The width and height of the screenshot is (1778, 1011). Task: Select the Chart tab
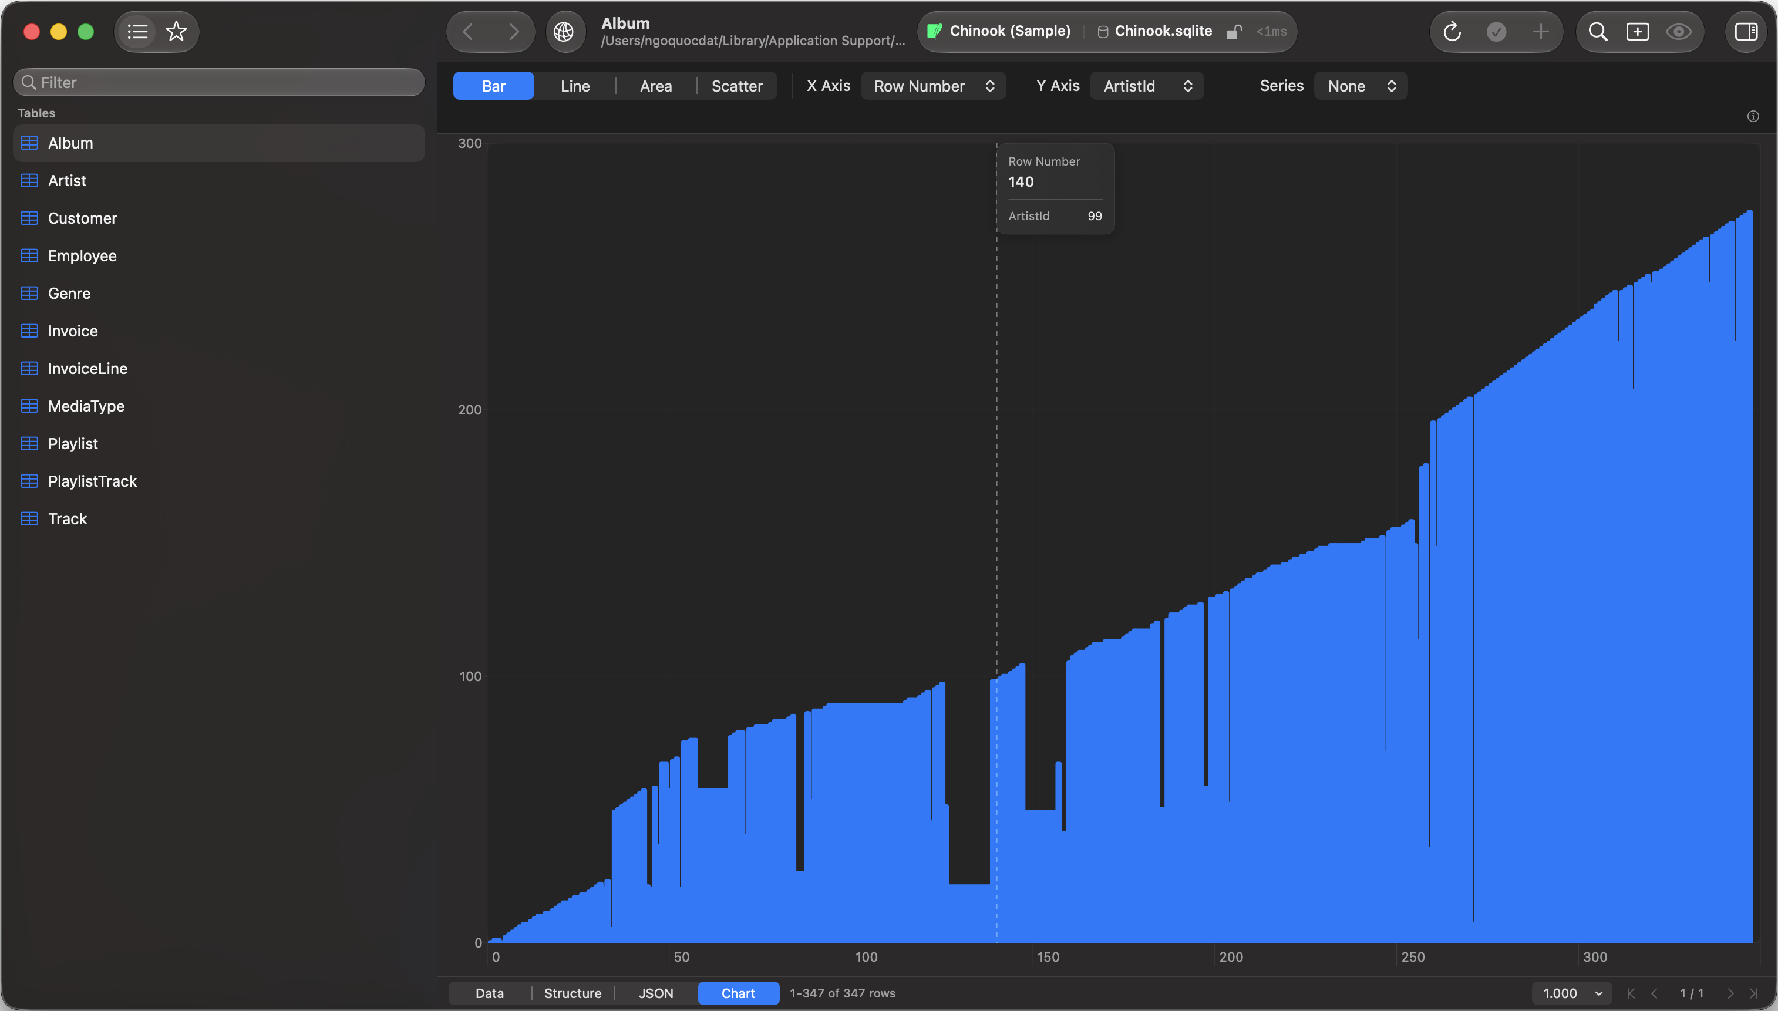coord(738,993)
